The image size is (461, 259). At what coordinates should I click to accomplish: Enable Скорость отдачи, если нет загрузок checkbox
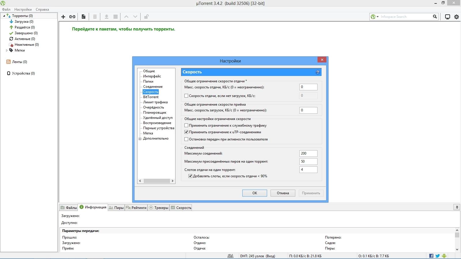[x=186, y=96]
